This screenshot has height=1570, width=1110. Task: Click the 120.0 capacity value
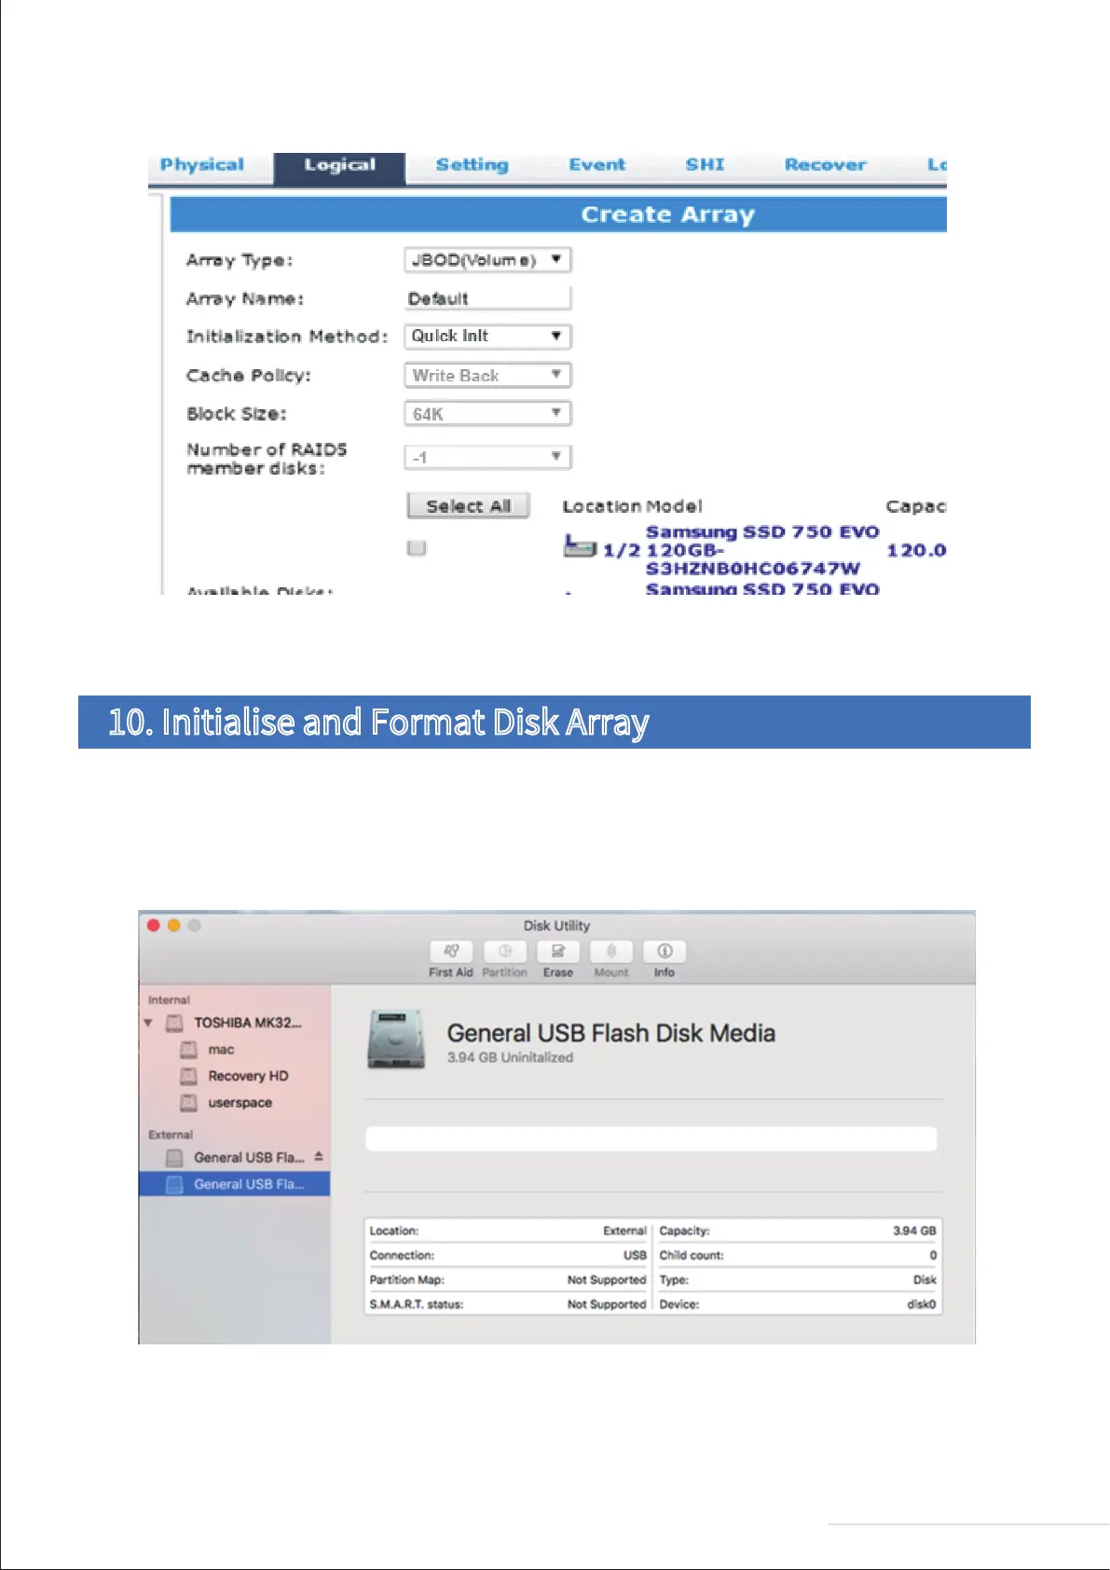915,550
